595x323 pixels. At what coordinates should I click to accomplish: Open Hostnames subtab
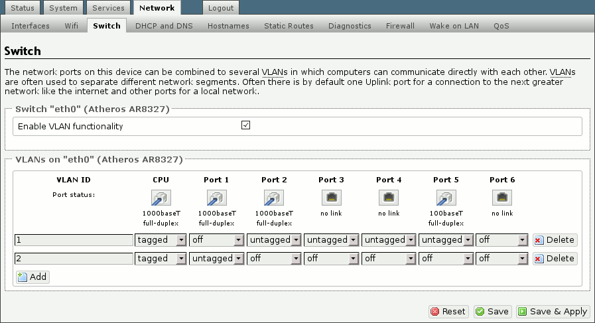coord(228,26)
